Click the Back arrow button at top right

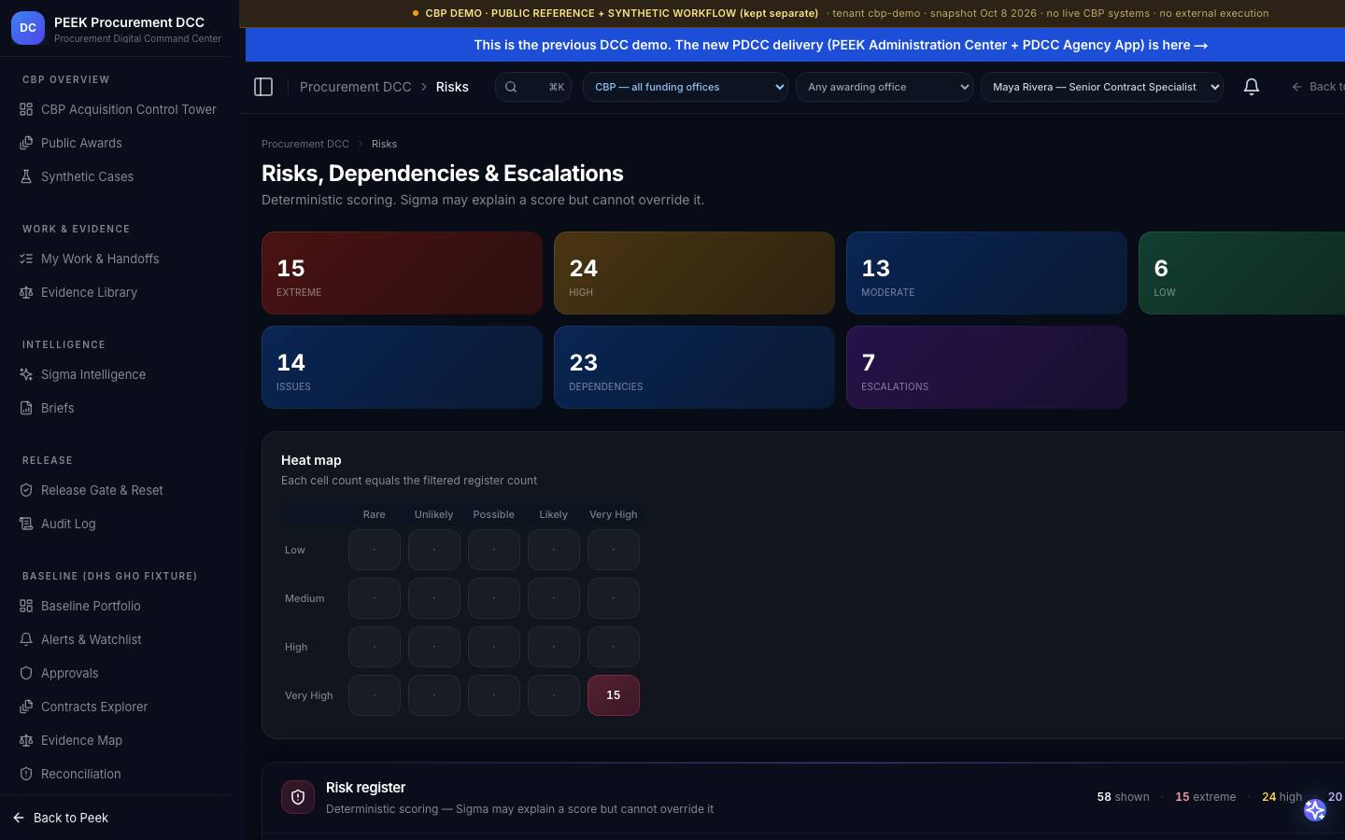coord(1317,87)
